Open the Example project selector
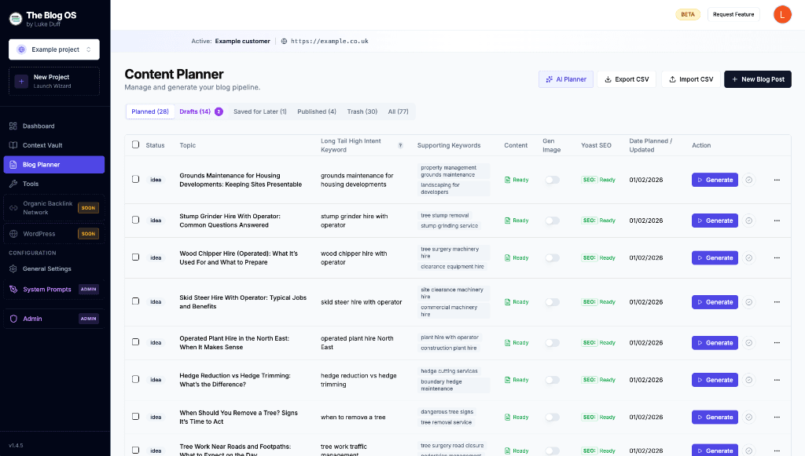The height and width of the screenshot is (456, 805). pyautogui.click(x=53, y=49)
